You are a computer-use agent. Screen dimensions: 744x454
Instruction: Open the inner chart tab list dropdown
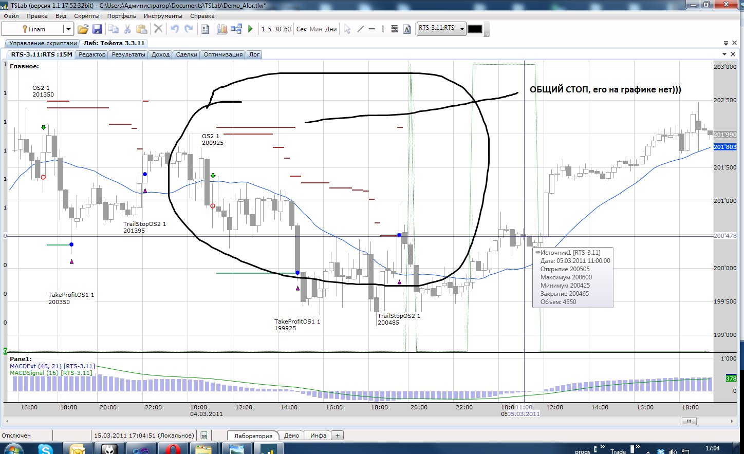click(724, 54)
